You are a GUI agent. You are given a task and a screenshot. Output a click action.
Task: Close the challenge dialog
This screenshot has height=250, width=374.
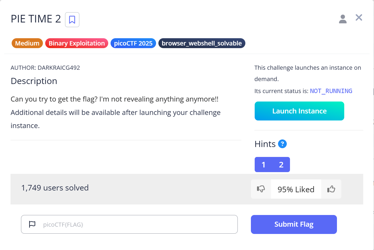[x=359, y=18]
